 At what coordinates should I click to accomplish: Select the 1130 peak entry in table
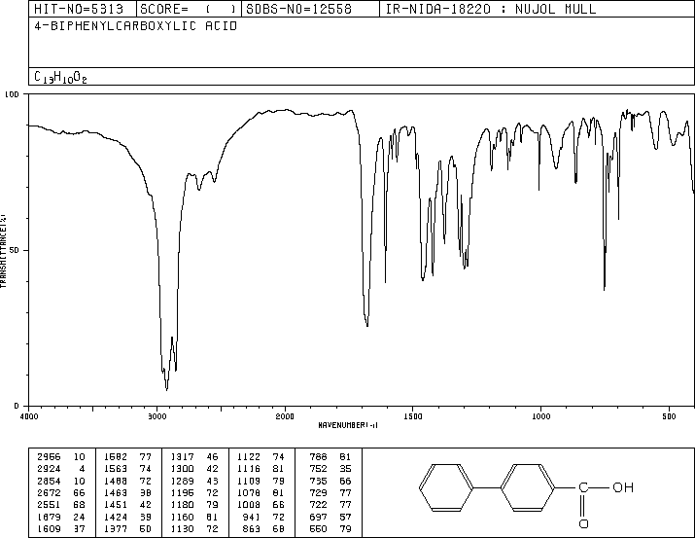pyautogui.click(x=194, y=528)
